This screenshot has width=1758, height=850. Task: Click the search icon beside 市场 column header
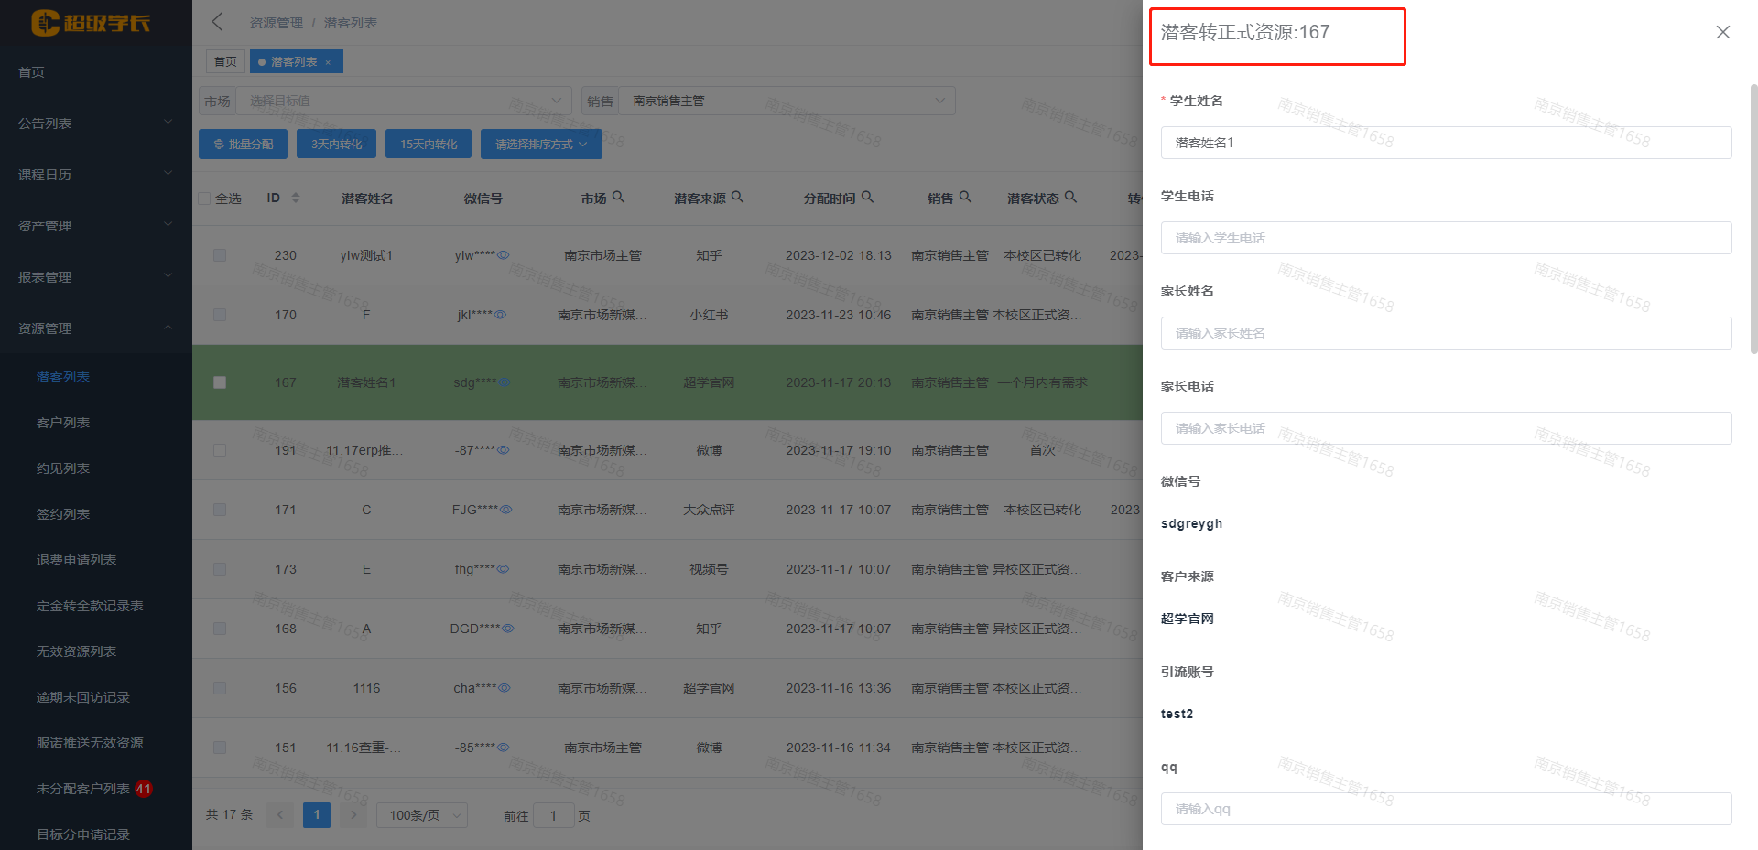[618, 197]
